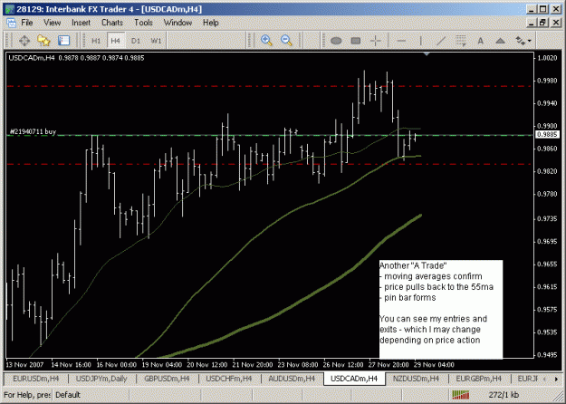Click the application icon in title bar

10,9
